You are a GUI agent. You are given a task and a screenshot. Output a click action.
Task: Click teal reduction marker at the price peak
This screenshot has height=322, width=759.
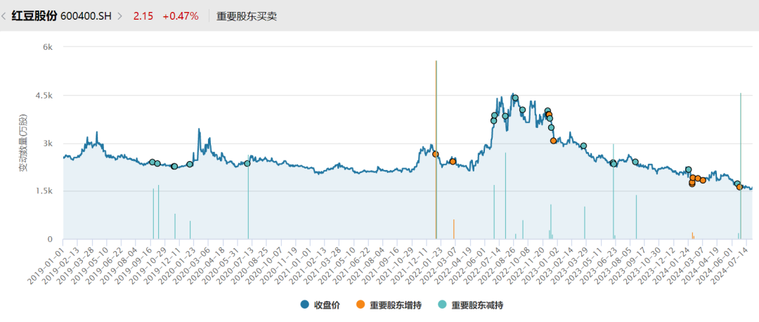click(x=515, y=98)
